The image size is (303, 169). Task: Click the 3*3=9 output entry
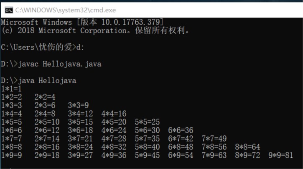click(78, 105)
